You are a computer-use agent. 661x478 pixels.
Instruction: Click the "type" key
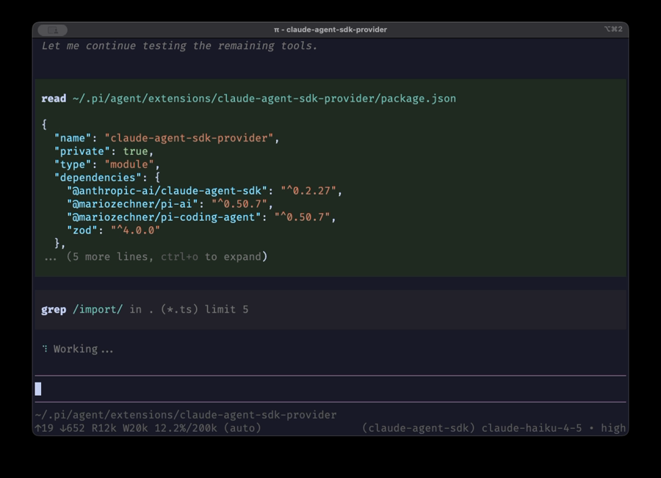73,164
